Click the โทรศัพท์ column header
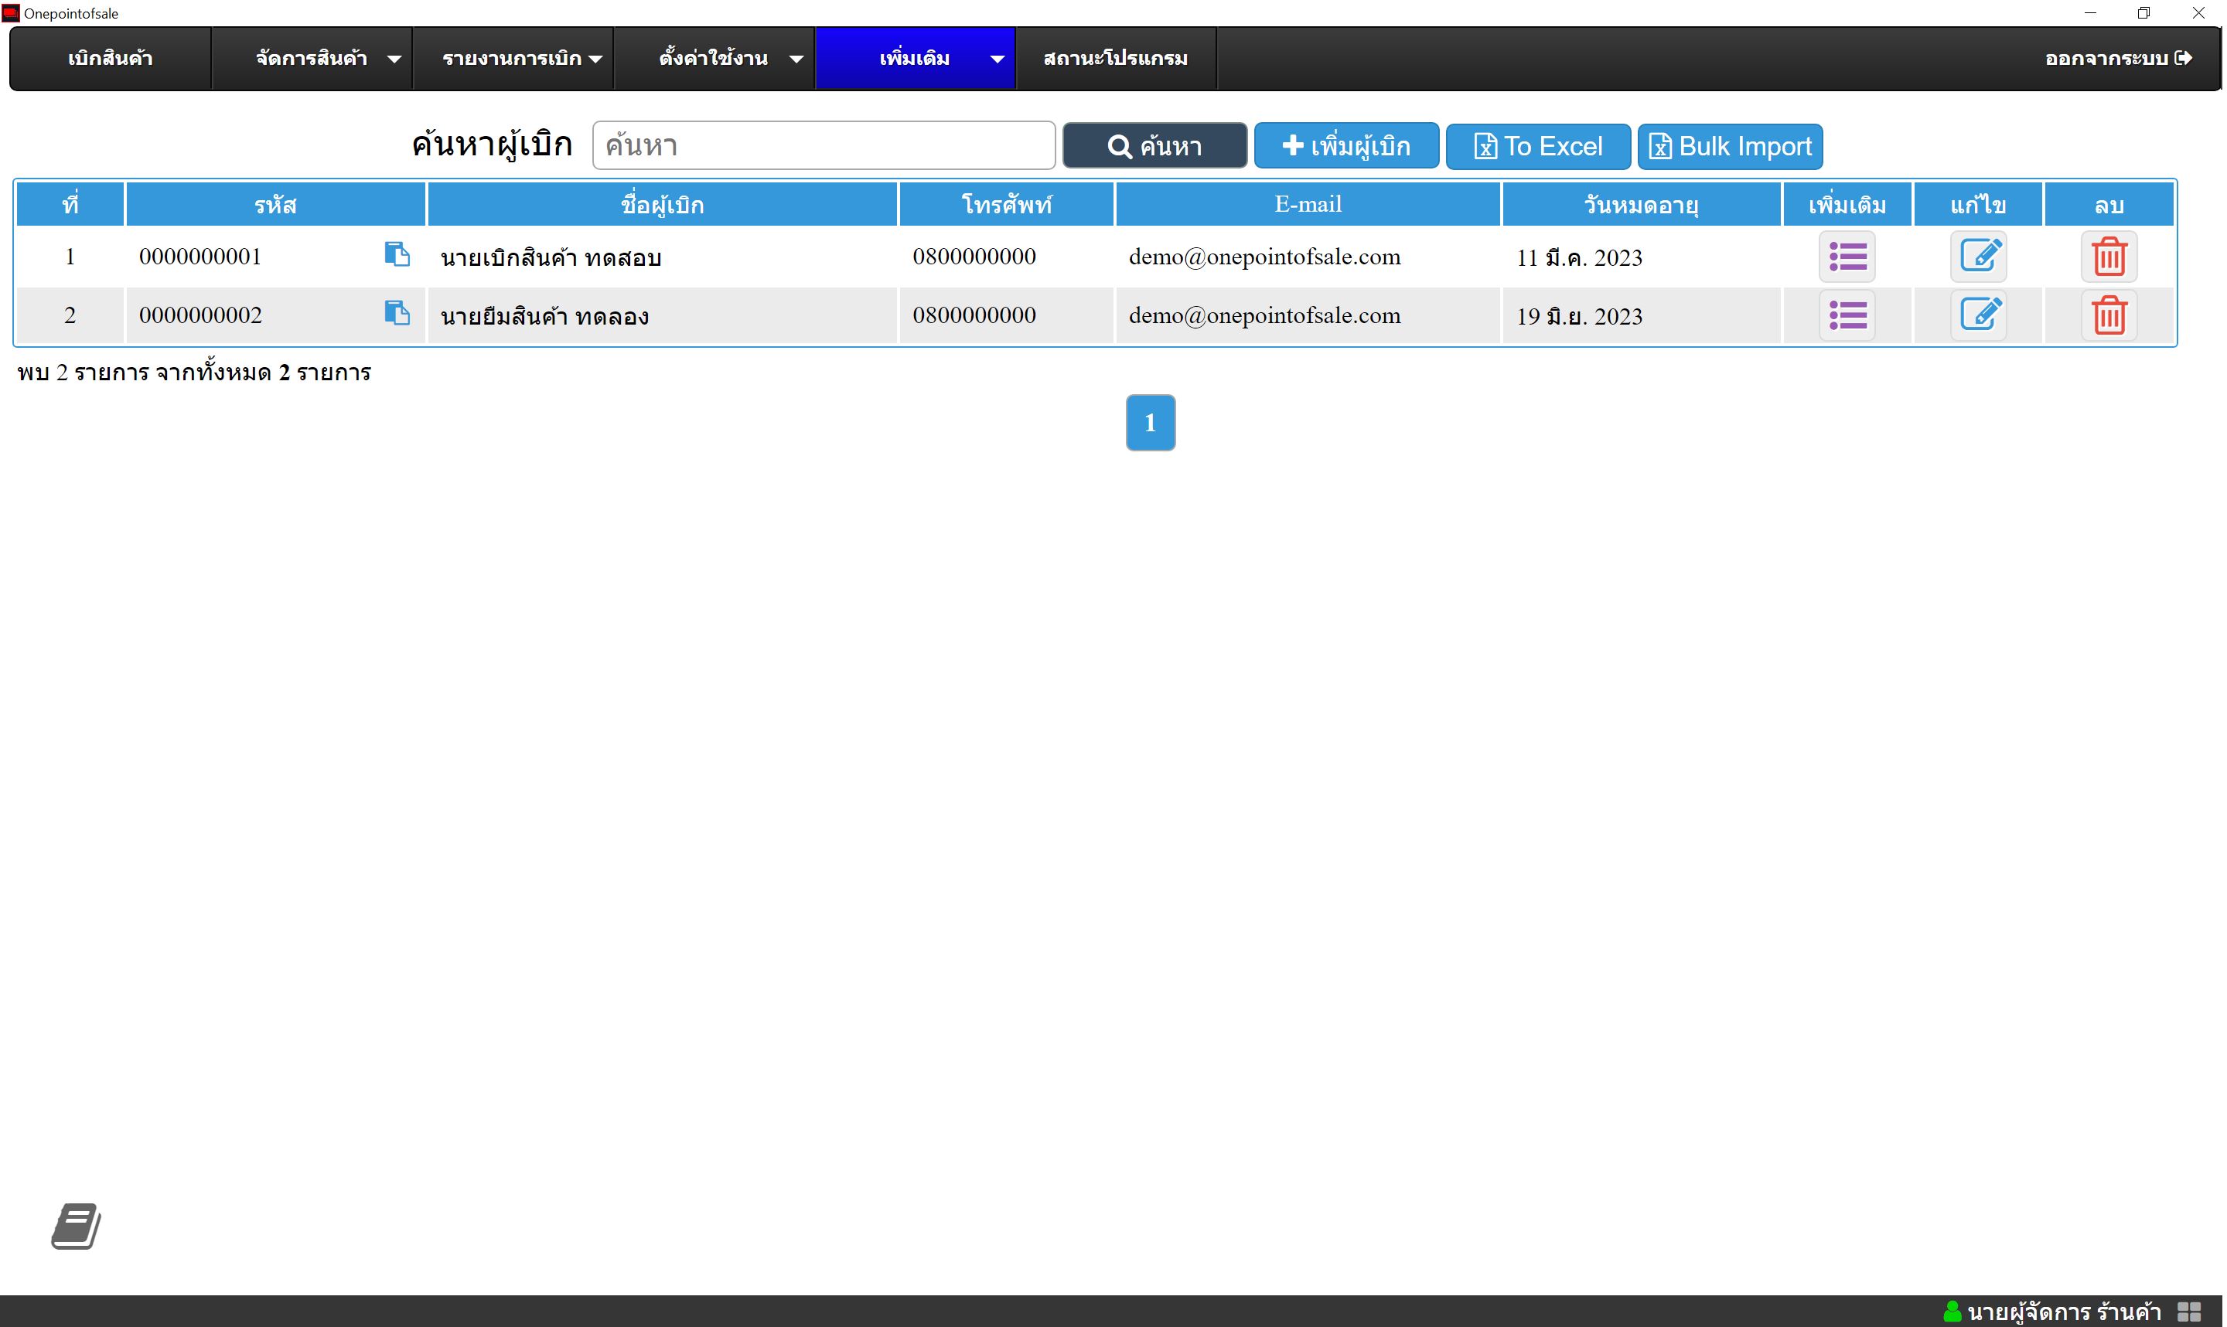The height and width of the screenshot is (1327, 2227). 1007,205
